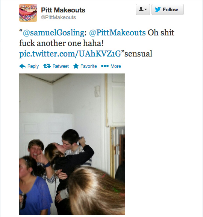
Task: Click the Reply text label
Action: pos(33,66)
